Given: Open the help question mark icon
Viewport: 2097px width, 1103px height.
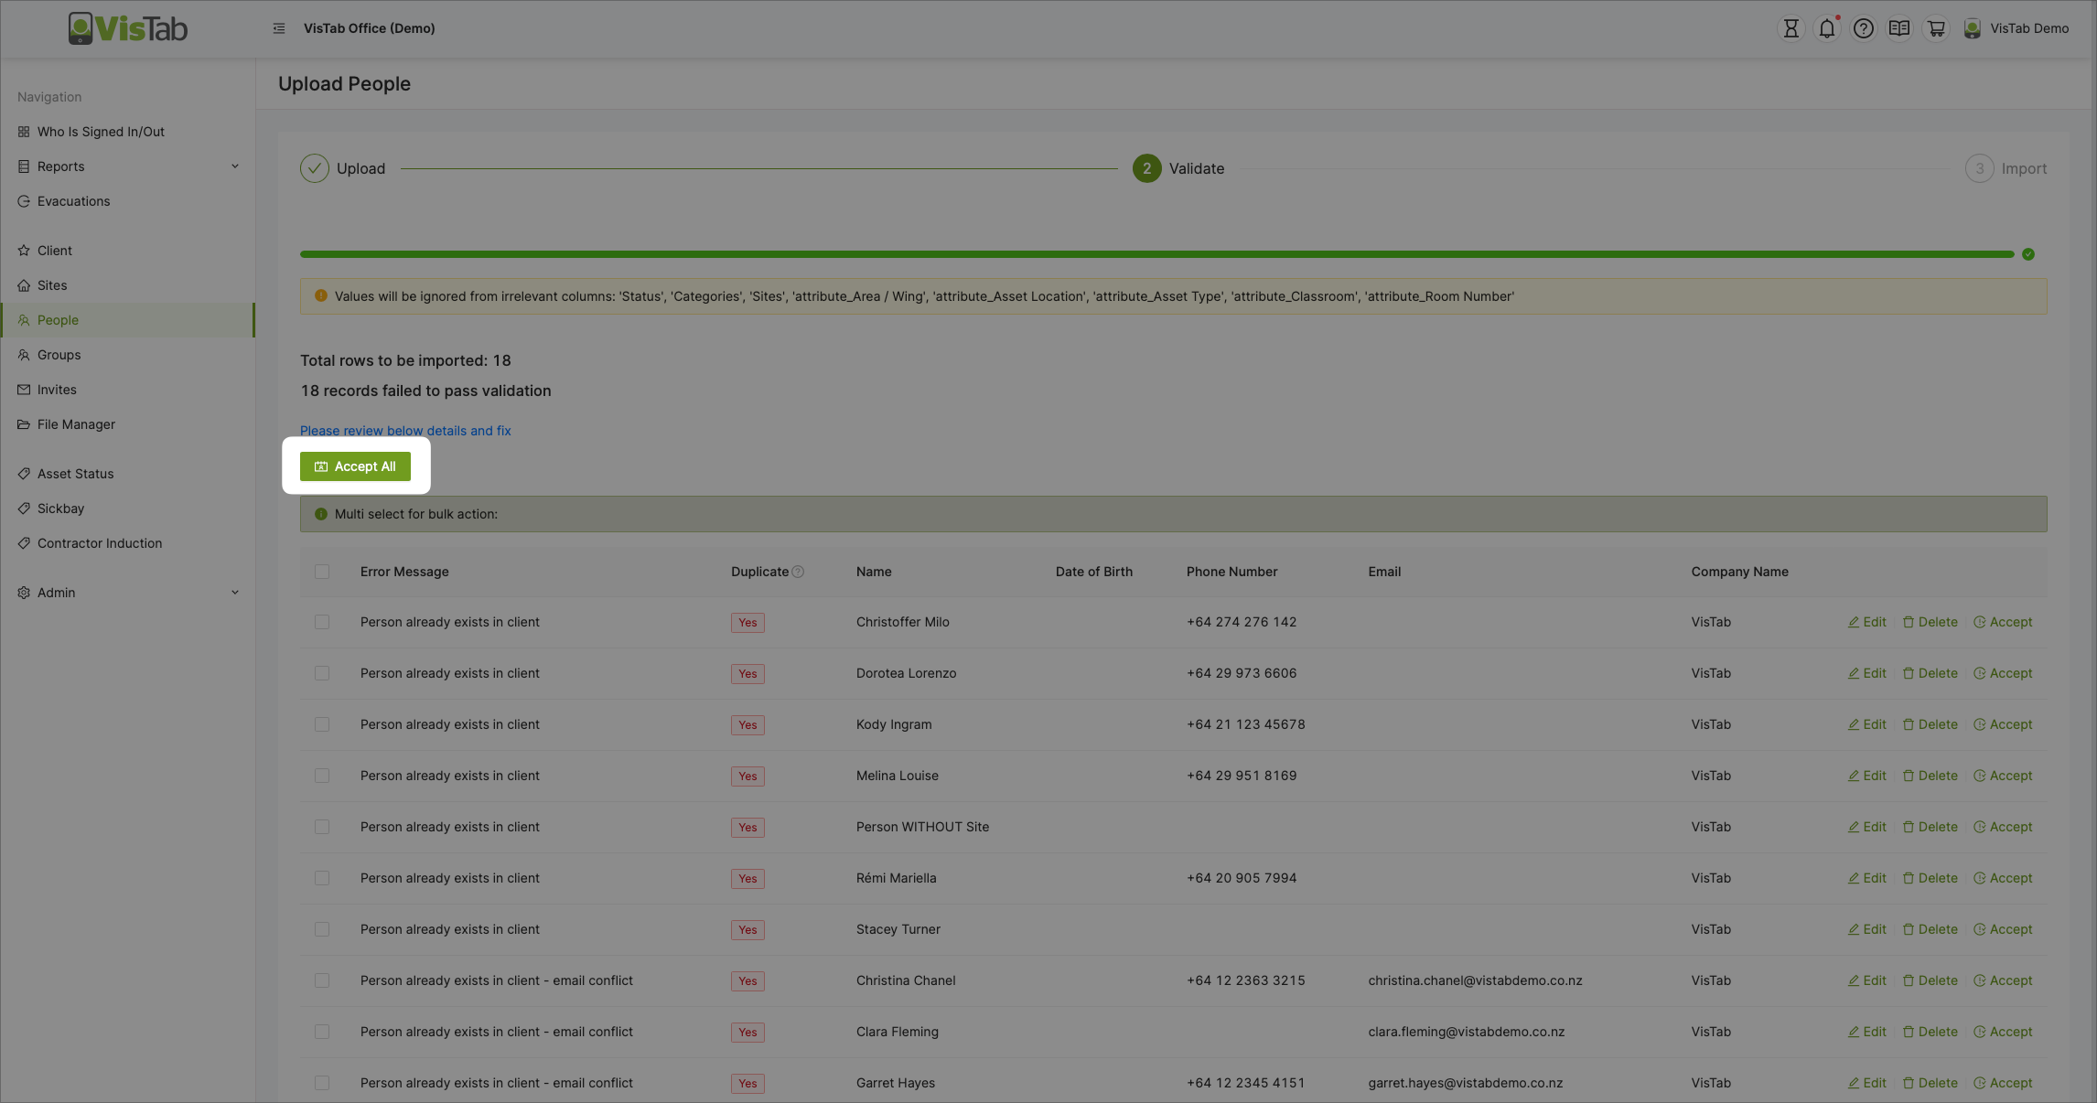Looking at the screenshot, I should point(1863,28).
